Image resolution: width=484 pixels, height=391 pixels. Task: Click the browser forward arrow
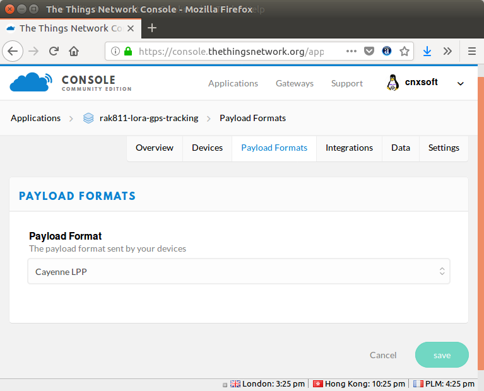coord(33,51)
